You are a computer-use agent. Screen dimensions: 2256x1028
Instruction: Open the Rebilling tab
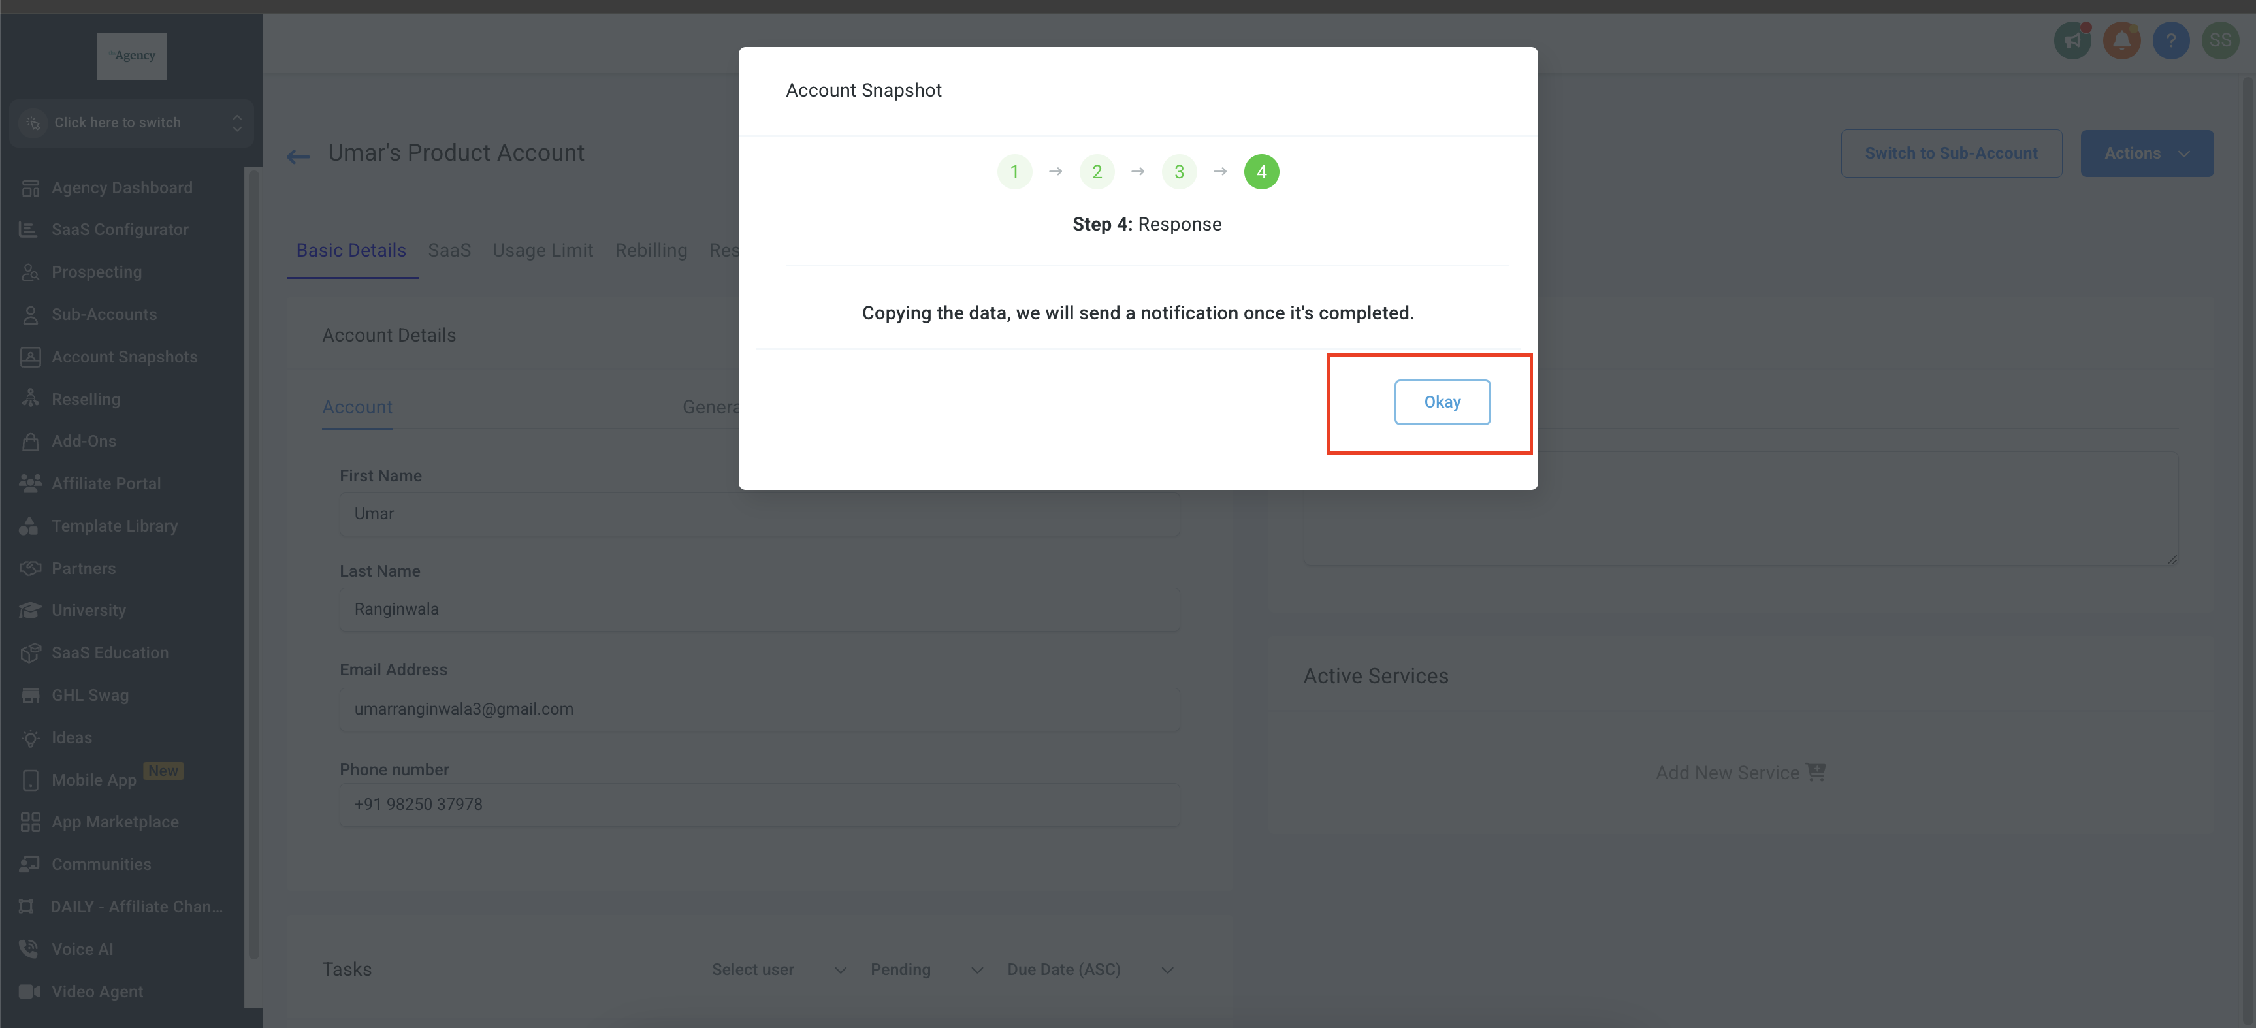point(651,250)
